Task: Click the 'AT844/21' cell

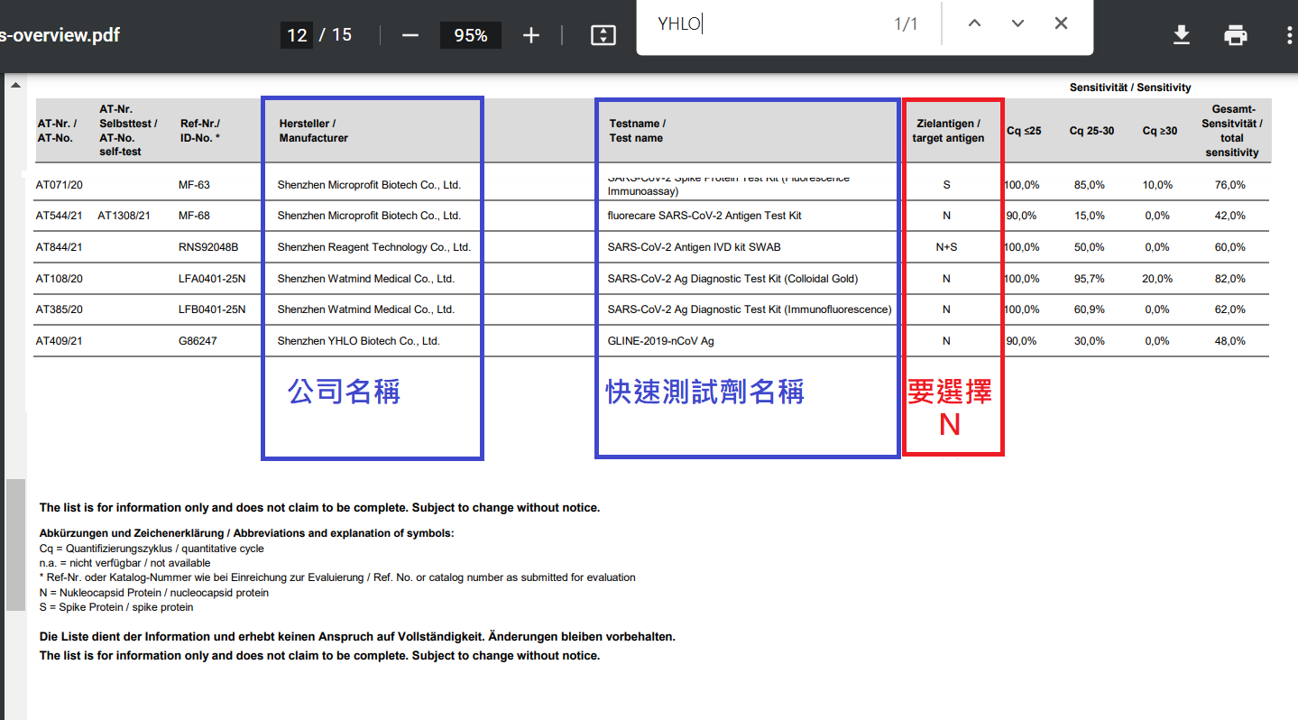Action: pos(60,247)
